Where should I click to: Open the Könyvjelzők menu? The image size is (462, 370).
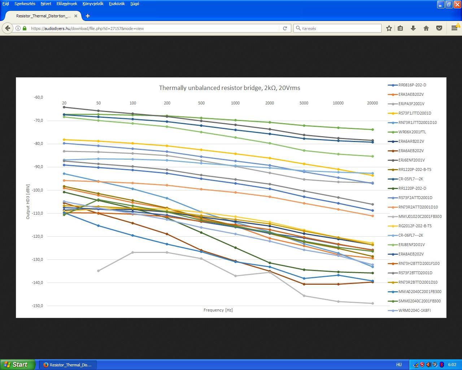pyautogui.click(x=93, y=4)
